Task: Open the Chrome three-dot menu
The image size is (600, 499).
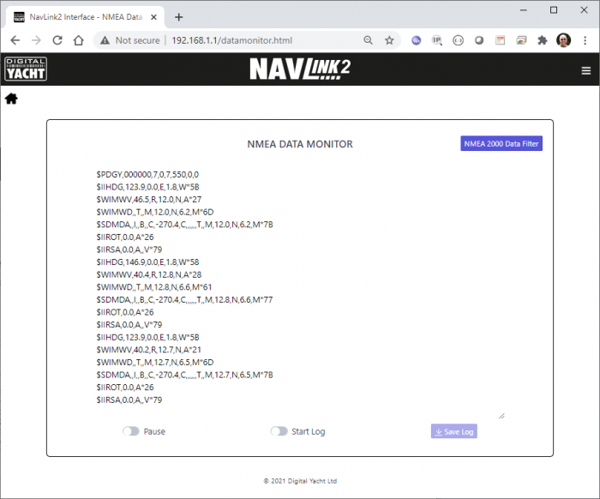Action: (585, 40)
